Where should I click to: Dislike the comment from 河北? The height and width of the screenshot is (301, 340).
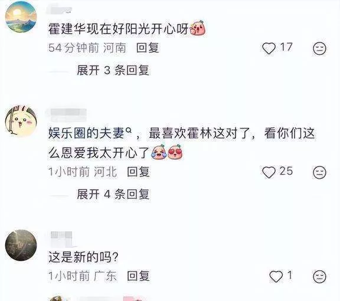319,172
